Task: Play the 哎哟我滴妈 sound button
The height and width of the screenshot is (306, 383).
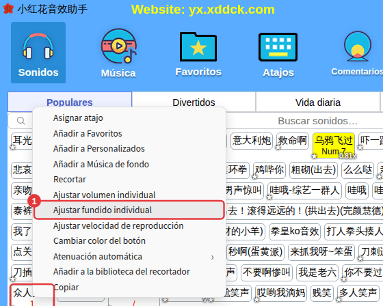Action: 281,293
